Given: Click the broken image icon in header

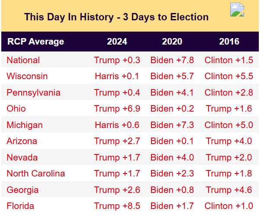Looking at the screenshot, I should point(237,10).
